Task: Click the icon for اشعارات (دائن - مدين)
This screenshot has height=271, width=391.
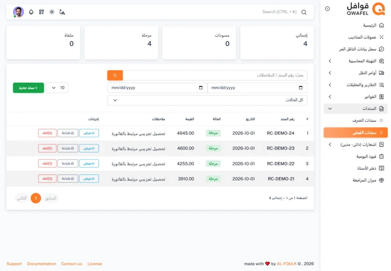Action: (x=381, y=144)
